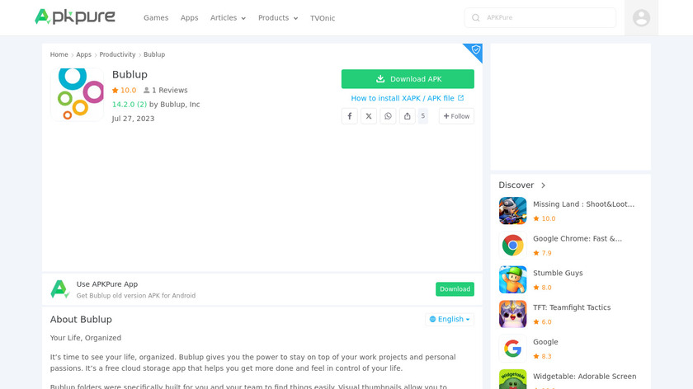The height and width of the screenshot is (389, 693).
Task: Click Use APKPure App text
Action: point(107,284)
